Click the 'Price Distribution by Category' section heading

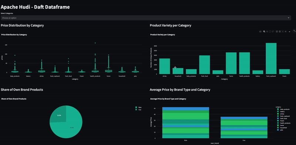point(22,25)
